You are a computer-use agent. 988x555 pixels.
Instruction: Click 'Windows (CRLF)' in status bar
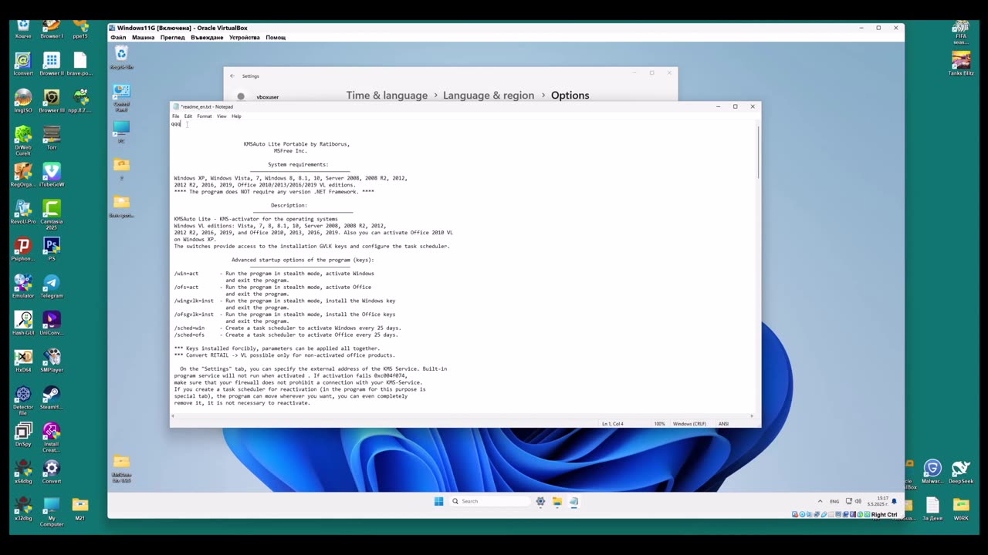[690, 424]
